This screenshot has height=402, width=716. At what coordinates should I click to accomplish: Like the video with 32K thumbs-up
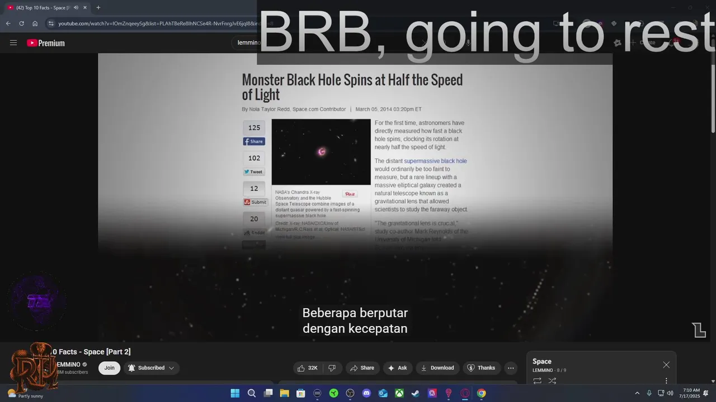coord(308,368)
